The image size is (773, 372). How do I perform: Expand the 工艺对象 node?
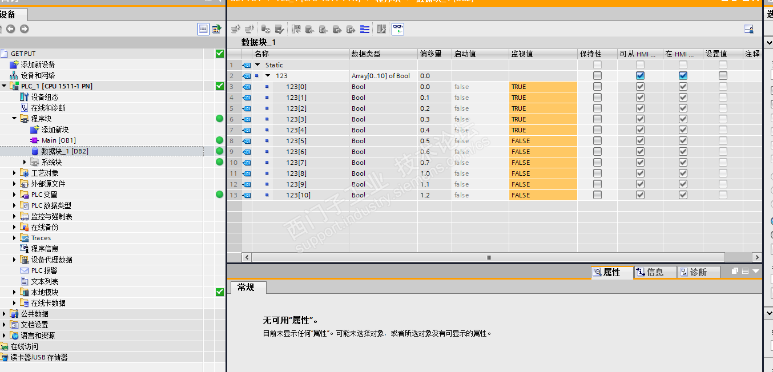[x=15, y=173]
